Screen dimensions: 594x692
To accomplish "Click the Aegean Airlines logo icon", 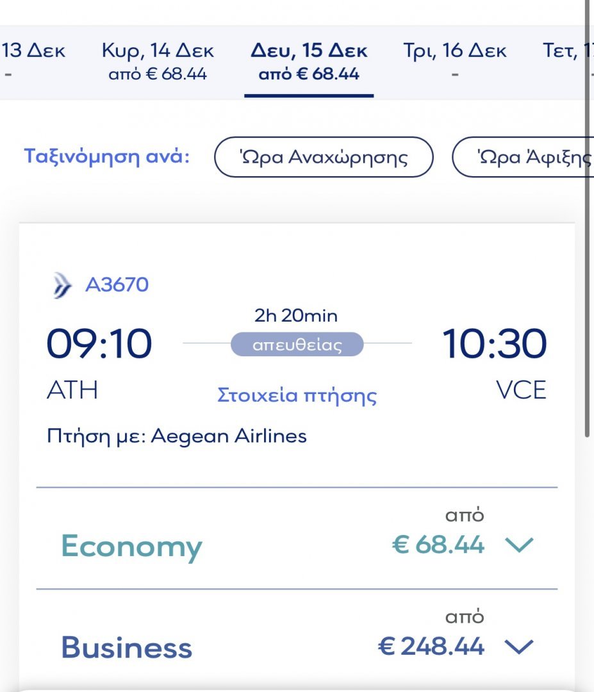I will (62, 286).
